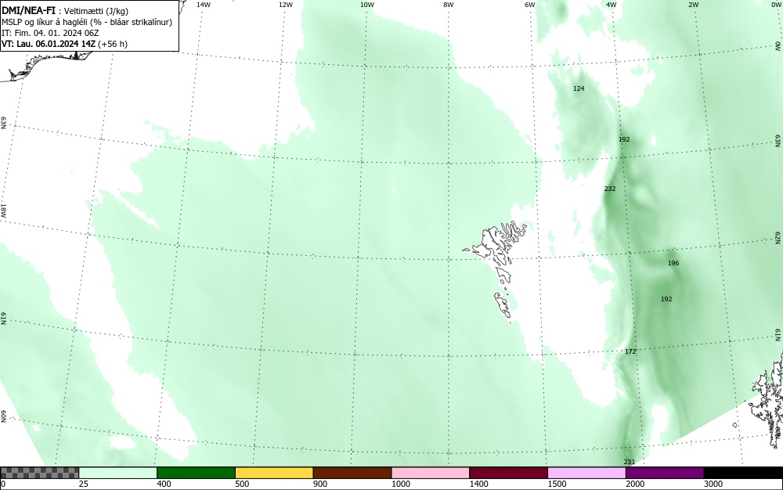
Task: Click the 6W longitude label
Action: (530, 5)
